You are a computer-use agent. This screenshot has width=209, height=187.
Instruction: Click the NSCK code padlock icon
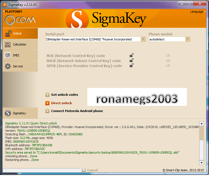point(131,60)
